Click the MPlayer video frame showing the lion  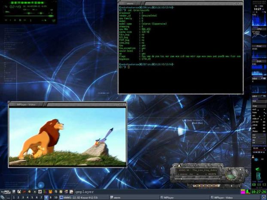click(x=67, y=137)
